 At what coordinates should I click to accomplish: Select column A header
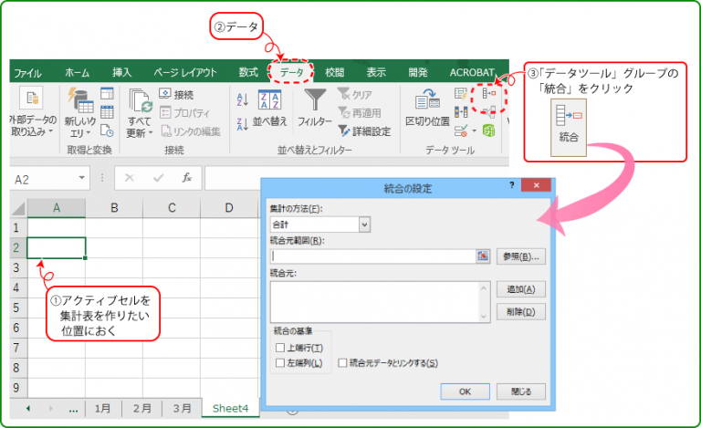coord(57,208)
